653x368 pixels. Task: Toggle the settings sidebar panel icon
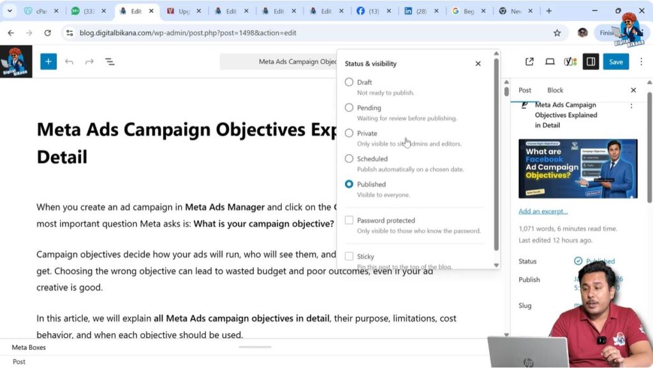591,61
